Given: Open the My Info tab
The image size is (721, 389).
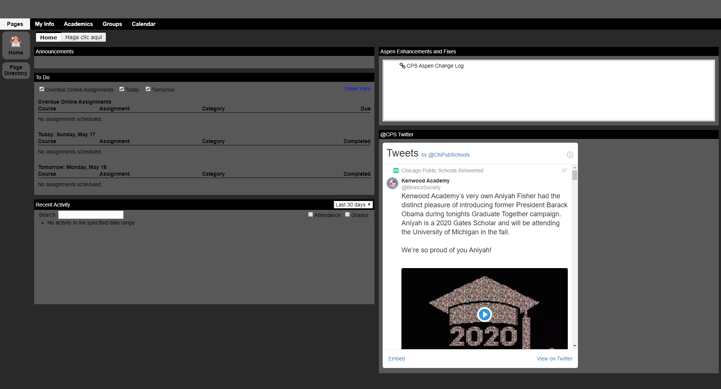Looking at the screenshot, I should point(44,24).
